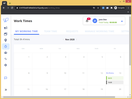132x99 pixels.
Task: Open the stacked windows sidebar icon
Action: pyautogui.click(x=6, y=34)
